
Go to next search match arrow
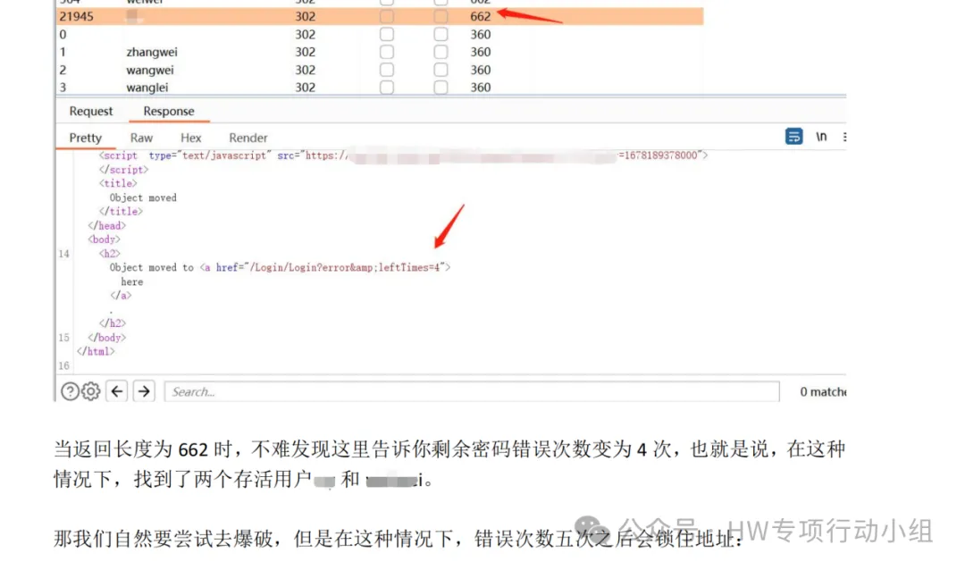144,391
